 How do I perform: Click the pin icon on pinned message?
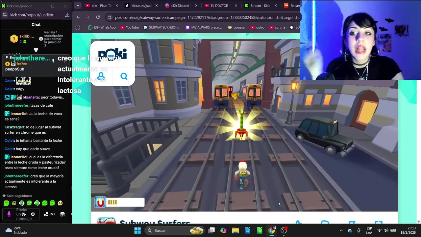click(53, 61)
